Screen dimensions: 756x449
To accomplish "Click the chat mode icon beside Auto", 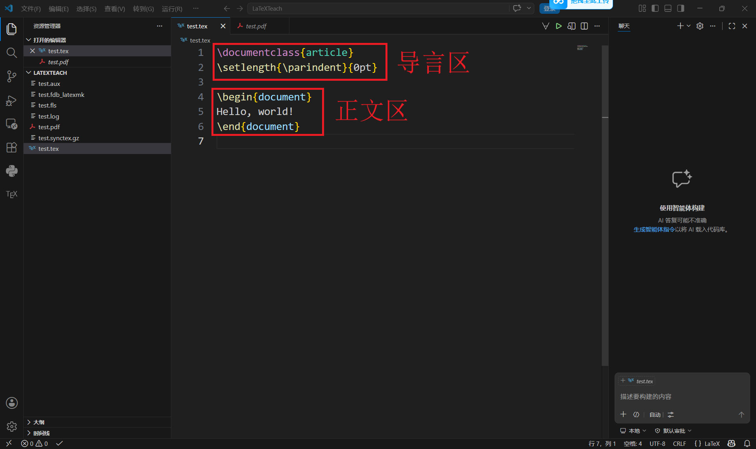I will coord(636,415).
